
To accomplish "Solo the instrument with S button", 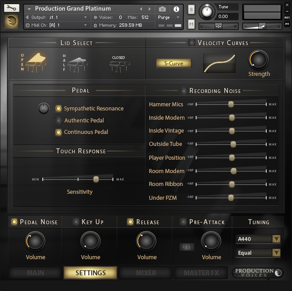I will pos(191,9).
